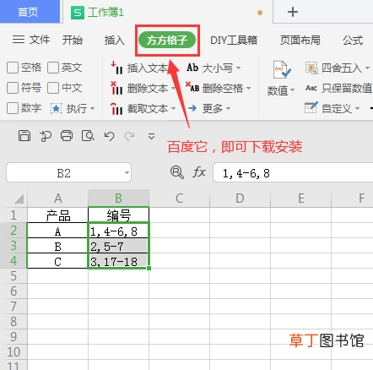Click the fx insert function icon
373x370 pixels.
(x=199, y=171)
